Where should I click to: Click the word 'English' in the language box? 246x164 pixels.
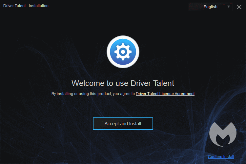210,7
